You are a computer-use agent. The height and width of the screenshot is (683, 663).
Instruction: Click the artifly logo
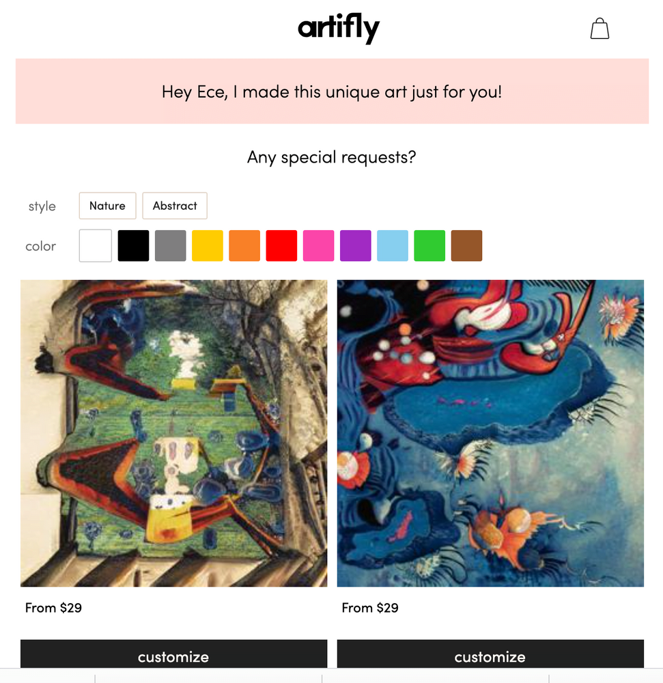(x=339, y=28)
